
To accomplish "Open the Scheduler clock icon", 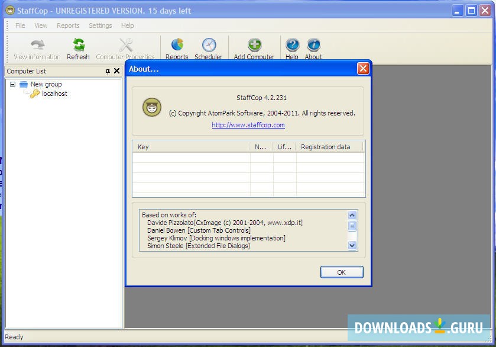I will point(209,44).
